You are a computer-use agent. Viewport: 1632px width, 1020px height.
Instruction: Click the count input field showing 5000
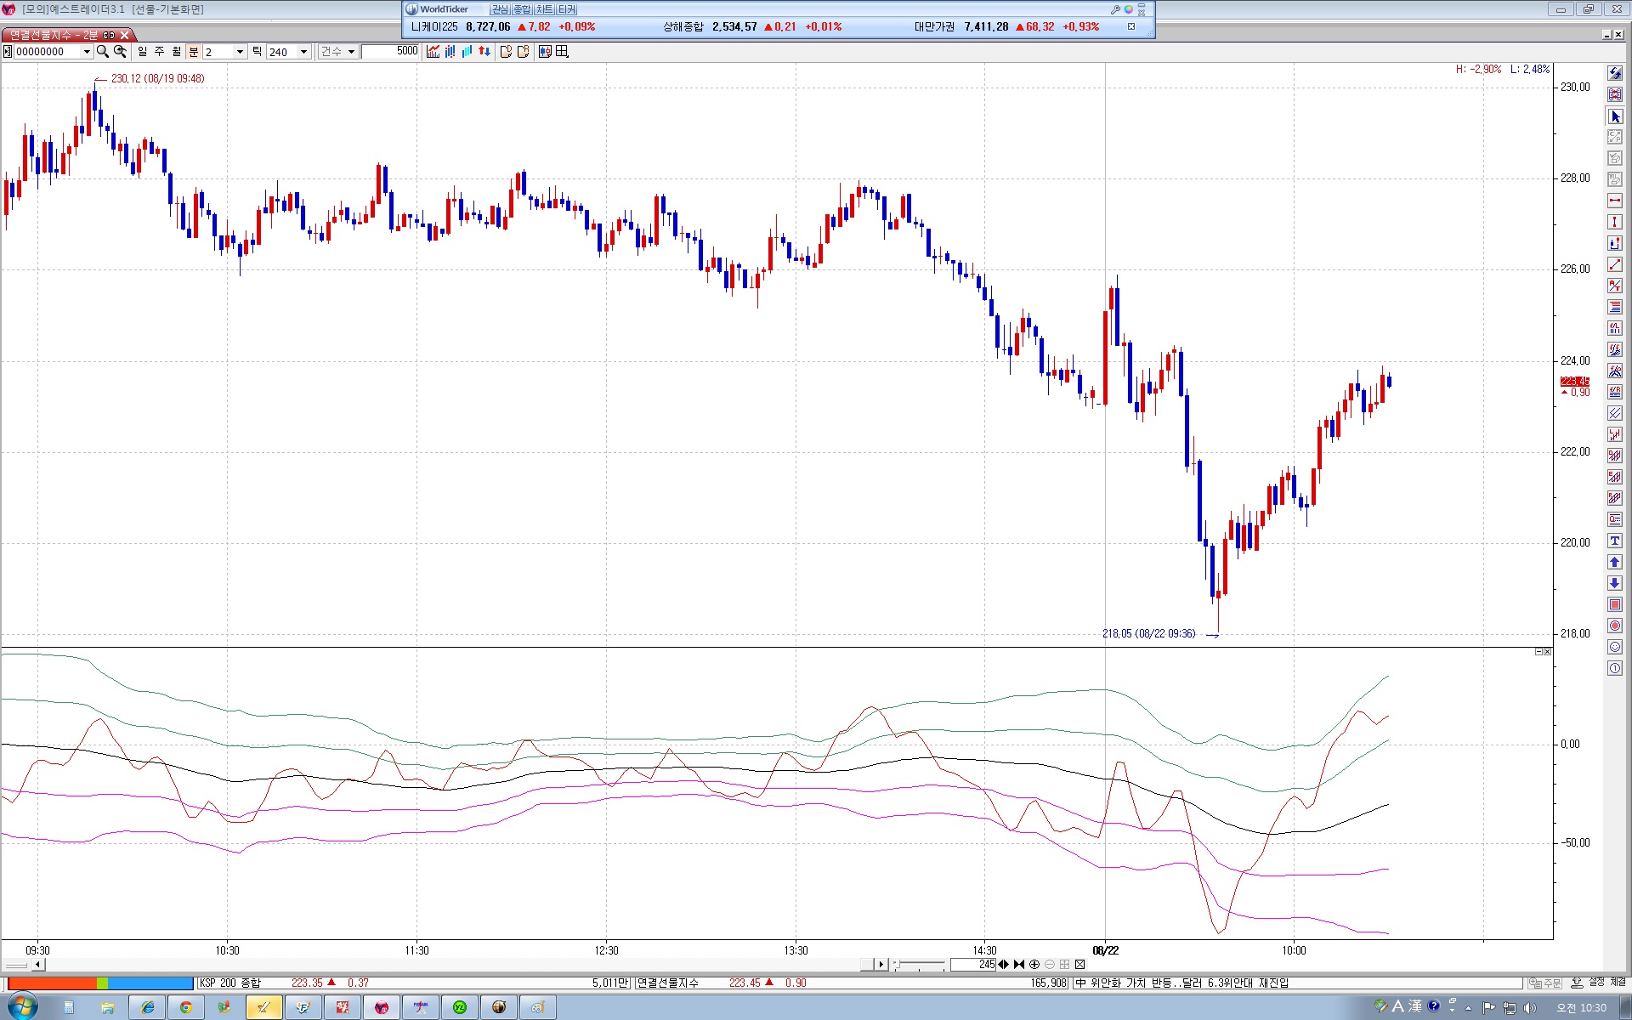click(390, 52)
